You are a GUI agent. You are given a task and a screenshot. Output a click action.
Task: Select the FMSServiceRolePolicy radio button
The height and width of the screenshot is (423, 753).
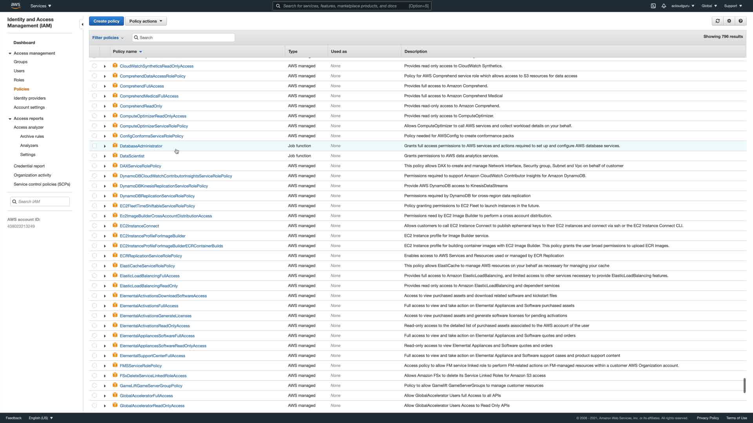(x=95, y=365)
